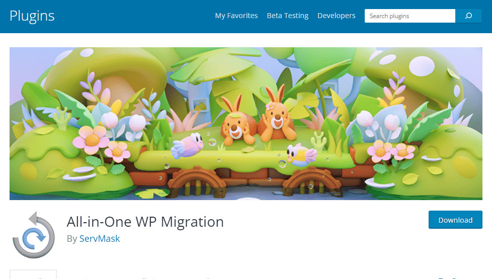Click the search magnifier icon button
Screen dimensions: 492x279
(468, 16)
